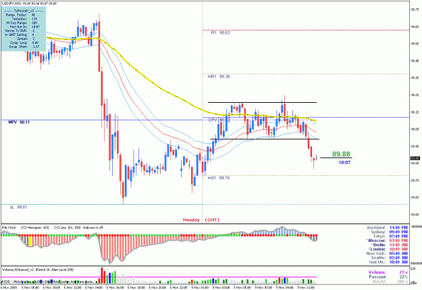
Task: Select the Sydney 09:49 PM clock row
Action: 389,232
